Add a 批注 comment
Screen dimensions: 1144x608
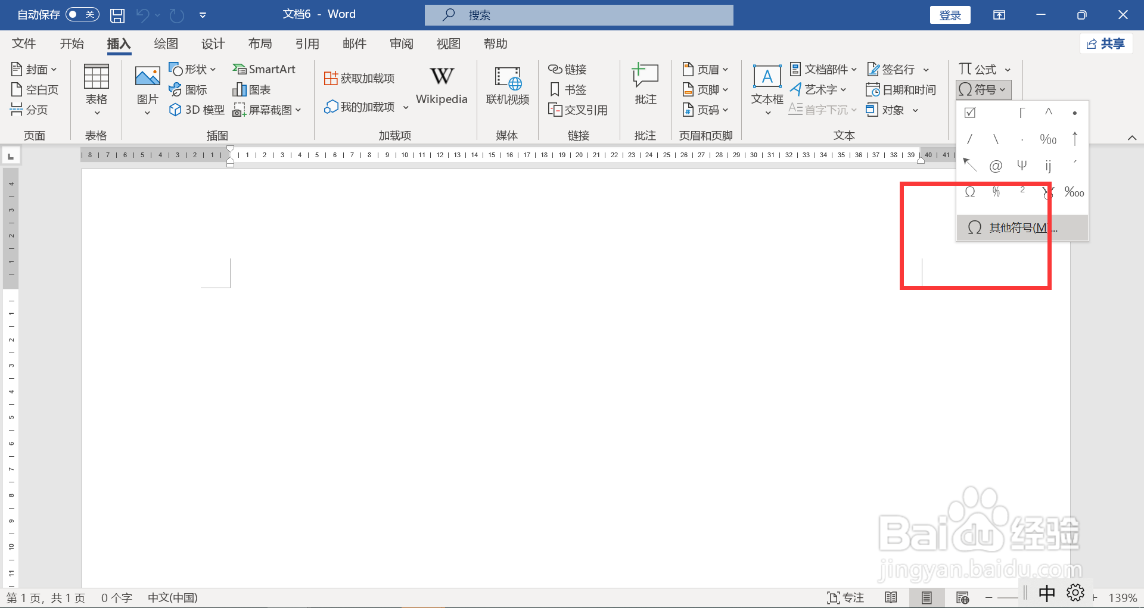click(x=645, y=85)
